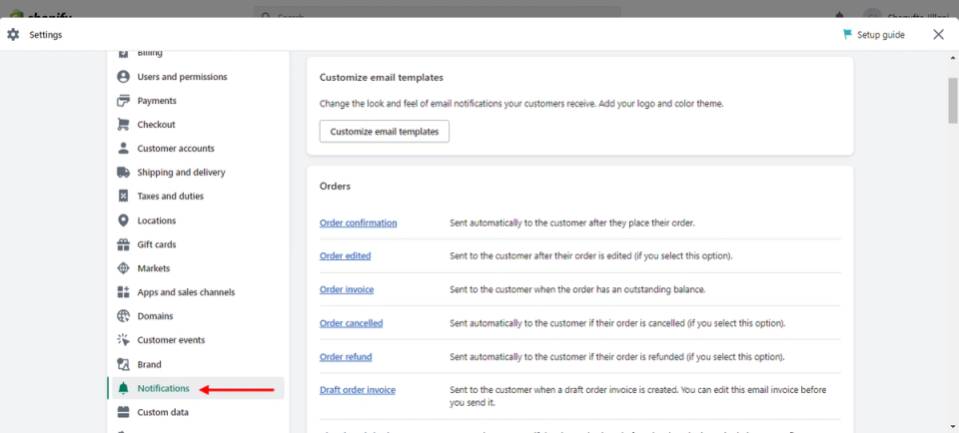959x433 pixels.
Task: Click Customize email templates button
Action: (384, 132)
